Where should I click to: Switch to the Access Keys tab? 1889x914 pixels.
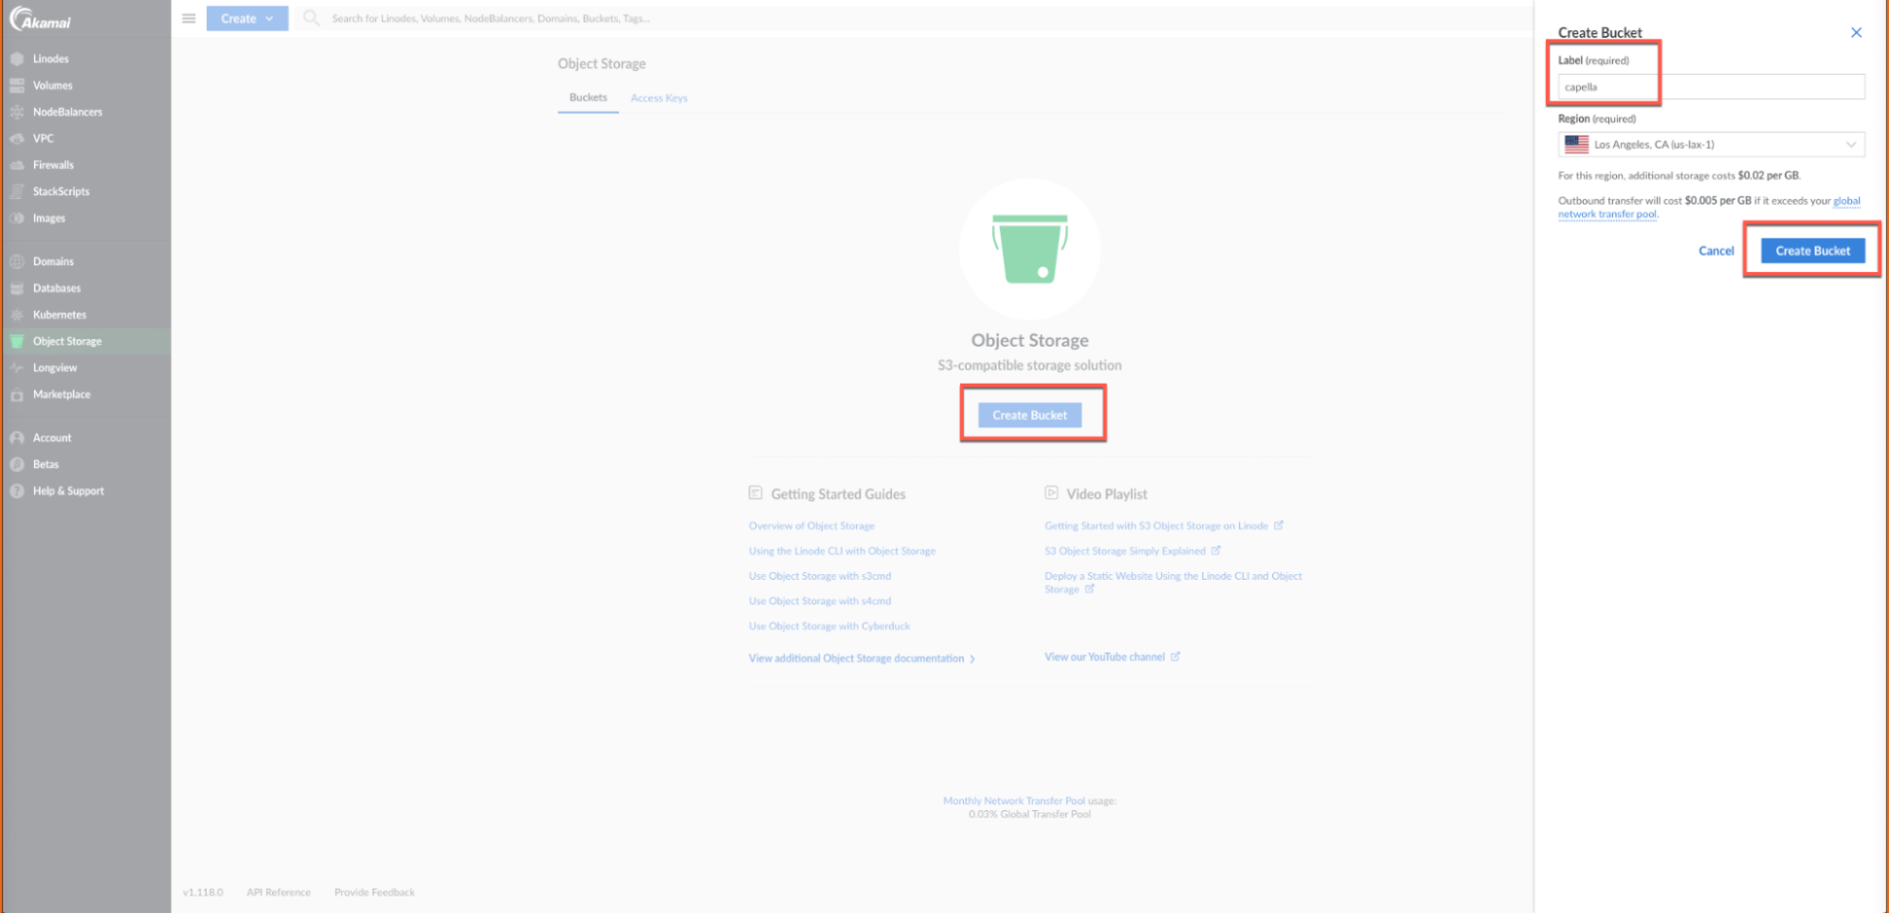tap(658, 98)
